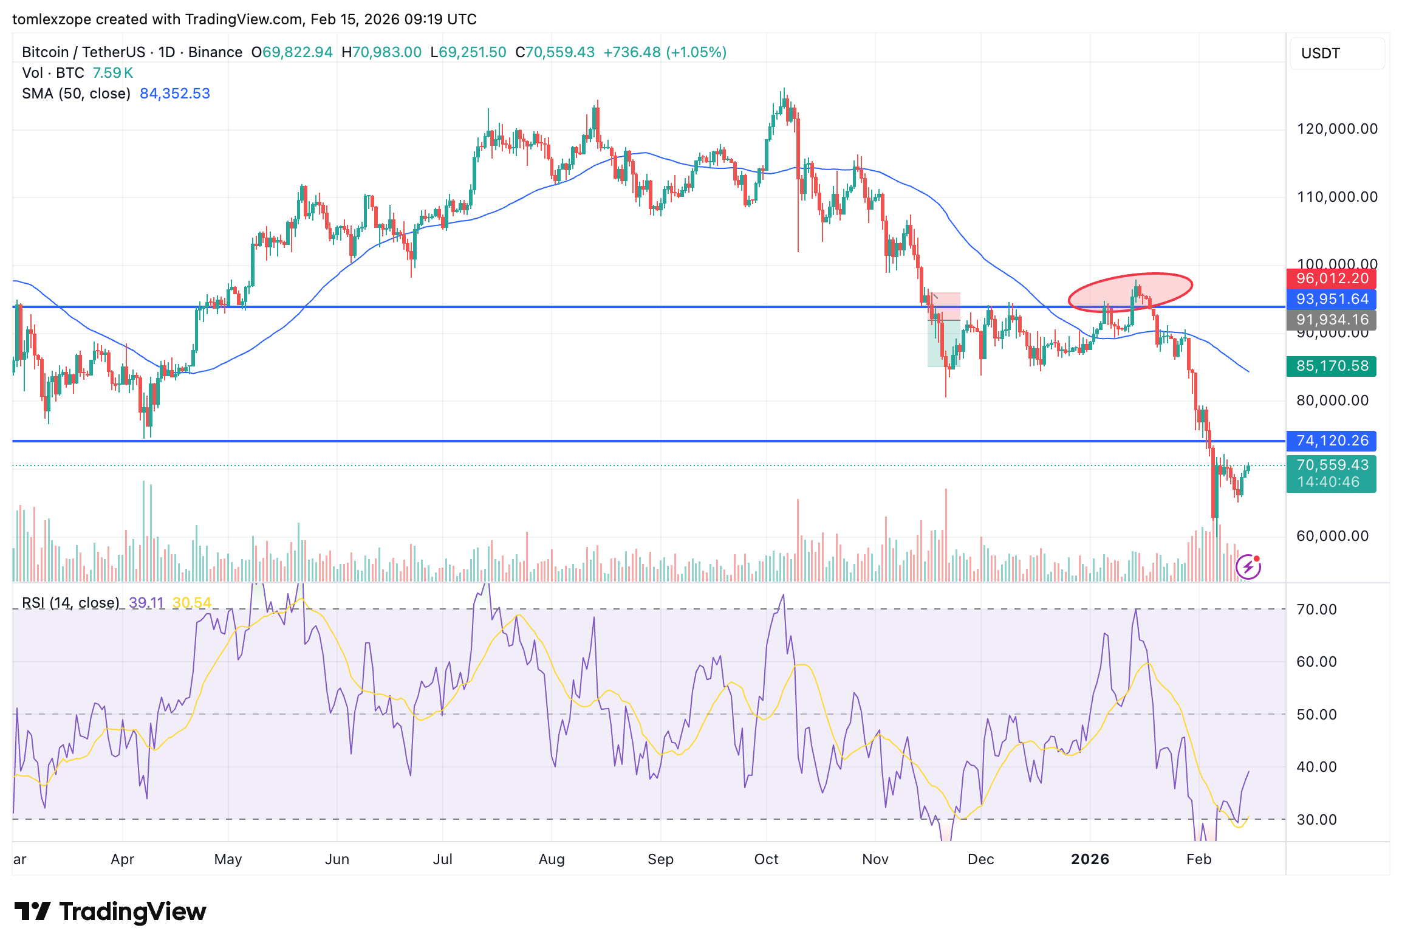Click the RSI (14, close) indicator legend
Image resolution: width=1402 pixels, height=948 pixels.
pos(70,603)
